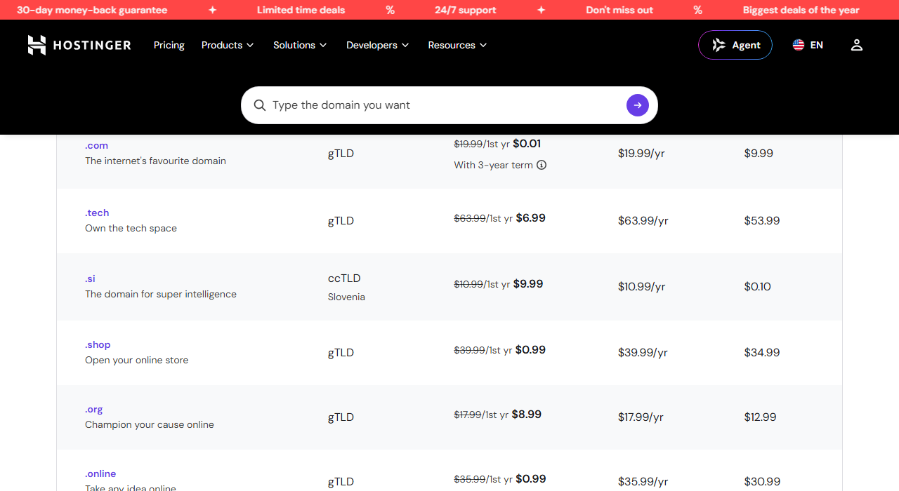Click the $10.99/yr renewal price

(642, 286)
